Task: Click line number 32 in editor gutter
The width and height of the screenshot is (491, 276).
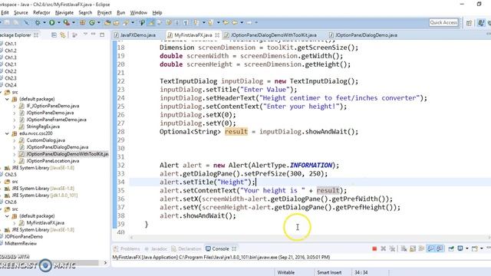Action: click(121, 166)
